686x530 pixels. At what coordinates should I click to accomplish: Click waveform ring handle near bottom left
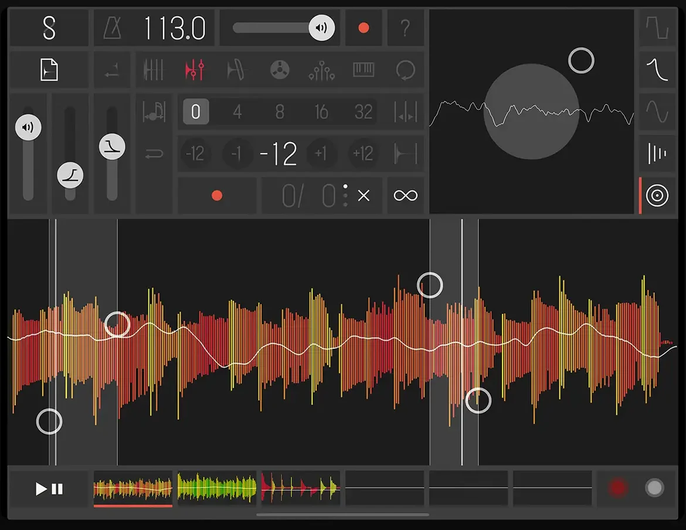tap(49, 422)
